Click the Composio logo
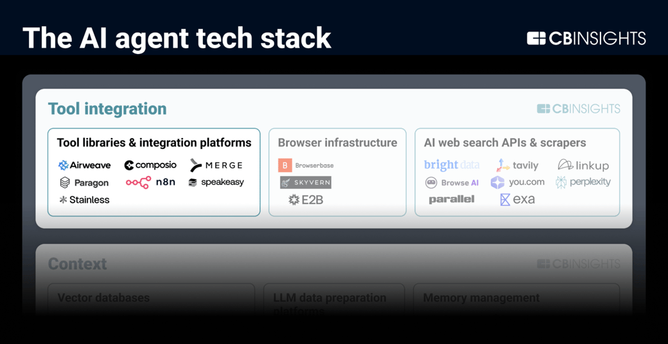This screenshot has width=668, height=344. (x=150, y=166)
